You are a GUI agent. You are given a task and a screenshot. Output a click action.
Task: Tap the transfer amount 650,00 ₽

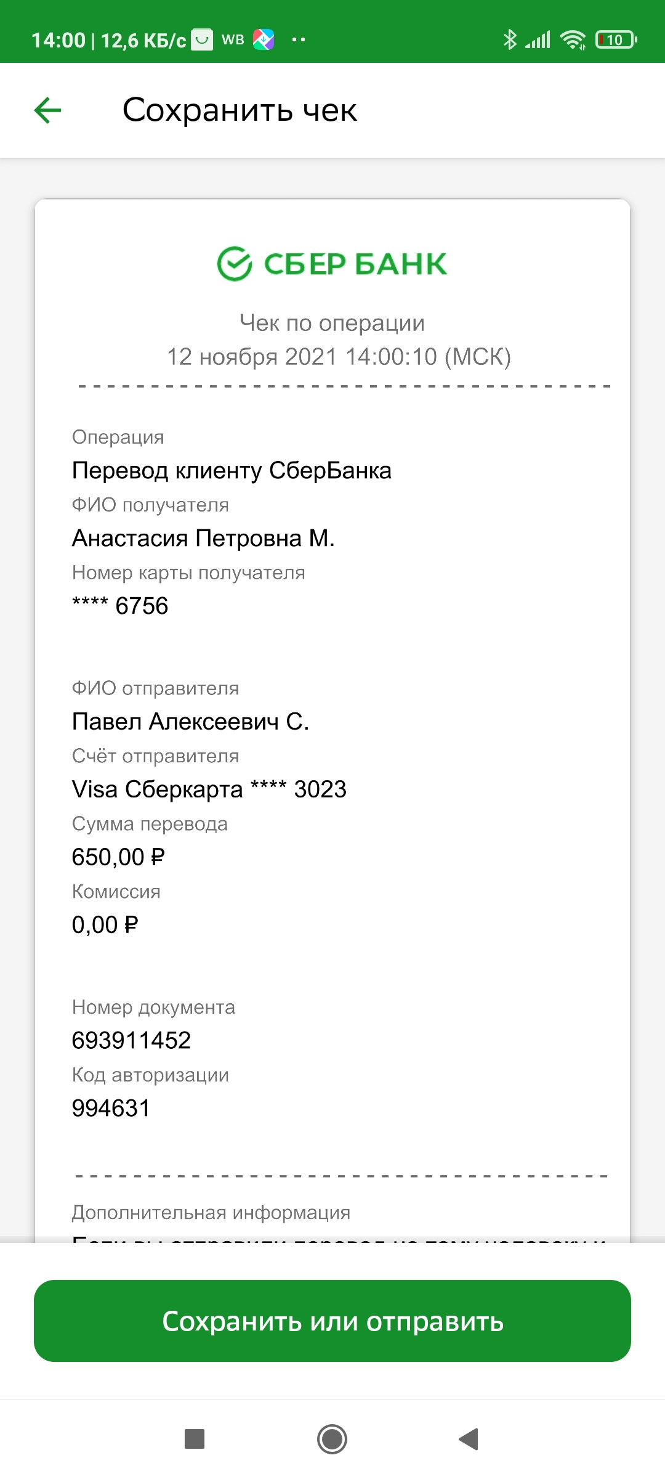tap(118, 857)
